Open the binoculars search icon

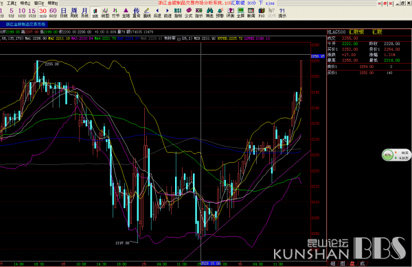(x=209, y=12)
